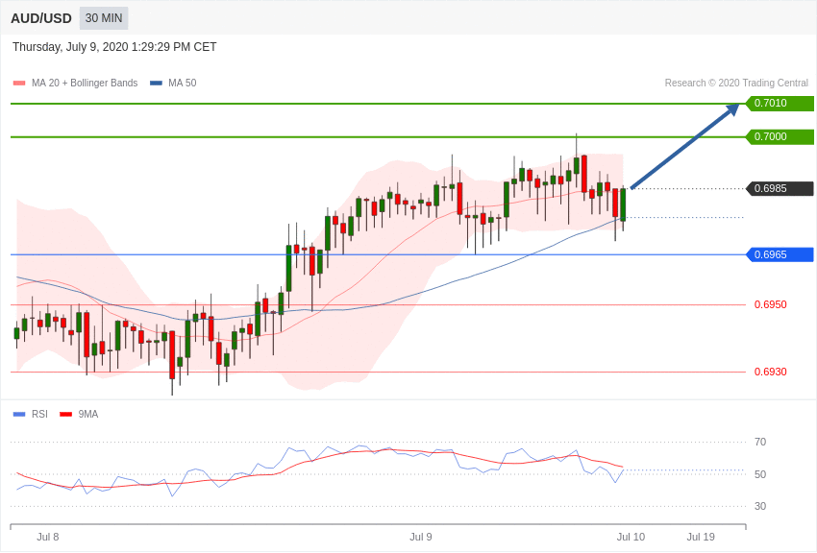817x553 pixels.
Task: Click the 'Jul 9' date axis label
Action: point(421,537)
